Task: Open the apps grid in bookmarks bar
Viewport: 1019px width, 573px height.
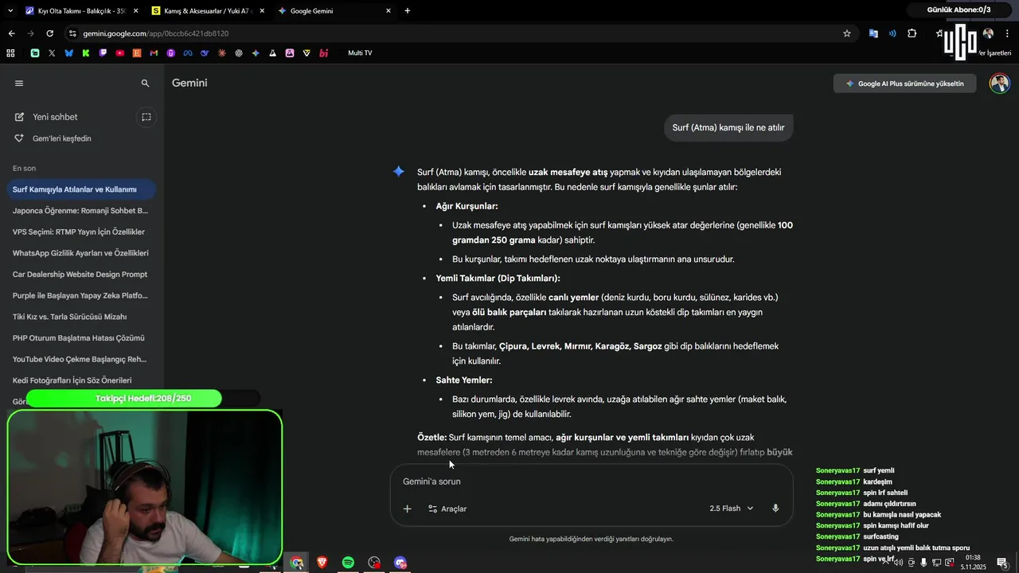Action: point(10,53)
